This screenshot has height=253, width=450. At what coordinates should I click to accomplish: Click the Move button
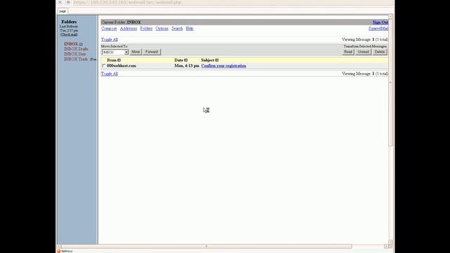[x=136, y=52]
